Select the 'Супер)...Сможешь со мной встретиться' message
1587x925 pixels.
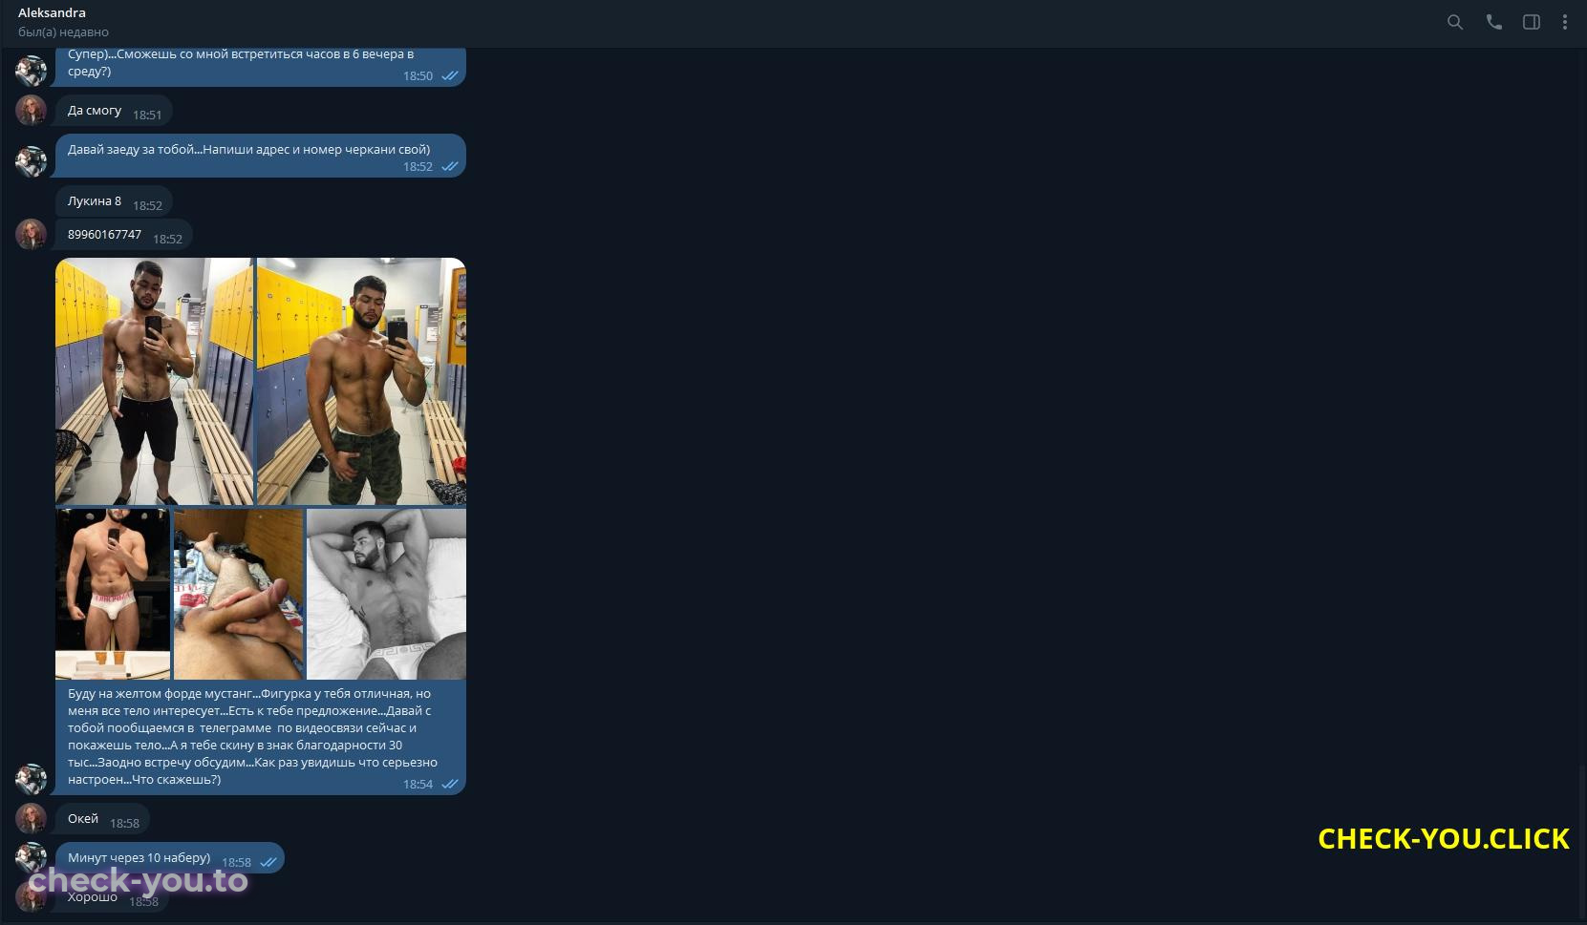[261, 67]
